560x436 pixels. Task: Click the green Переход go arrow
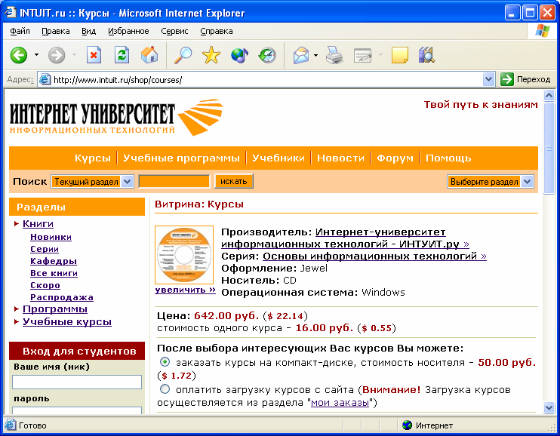coord(506,79)
